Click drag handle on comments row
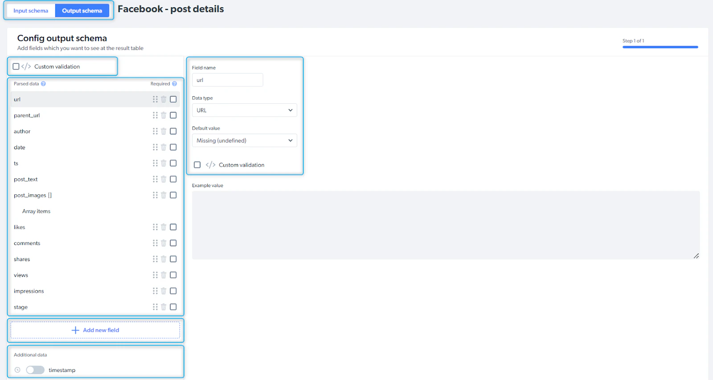713x380 pixels. [155, 243]
